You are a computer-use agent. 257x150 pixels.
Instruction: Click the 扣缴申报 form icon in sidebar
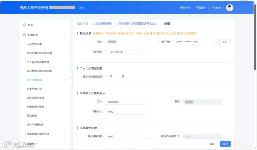(x=24, y=35)
